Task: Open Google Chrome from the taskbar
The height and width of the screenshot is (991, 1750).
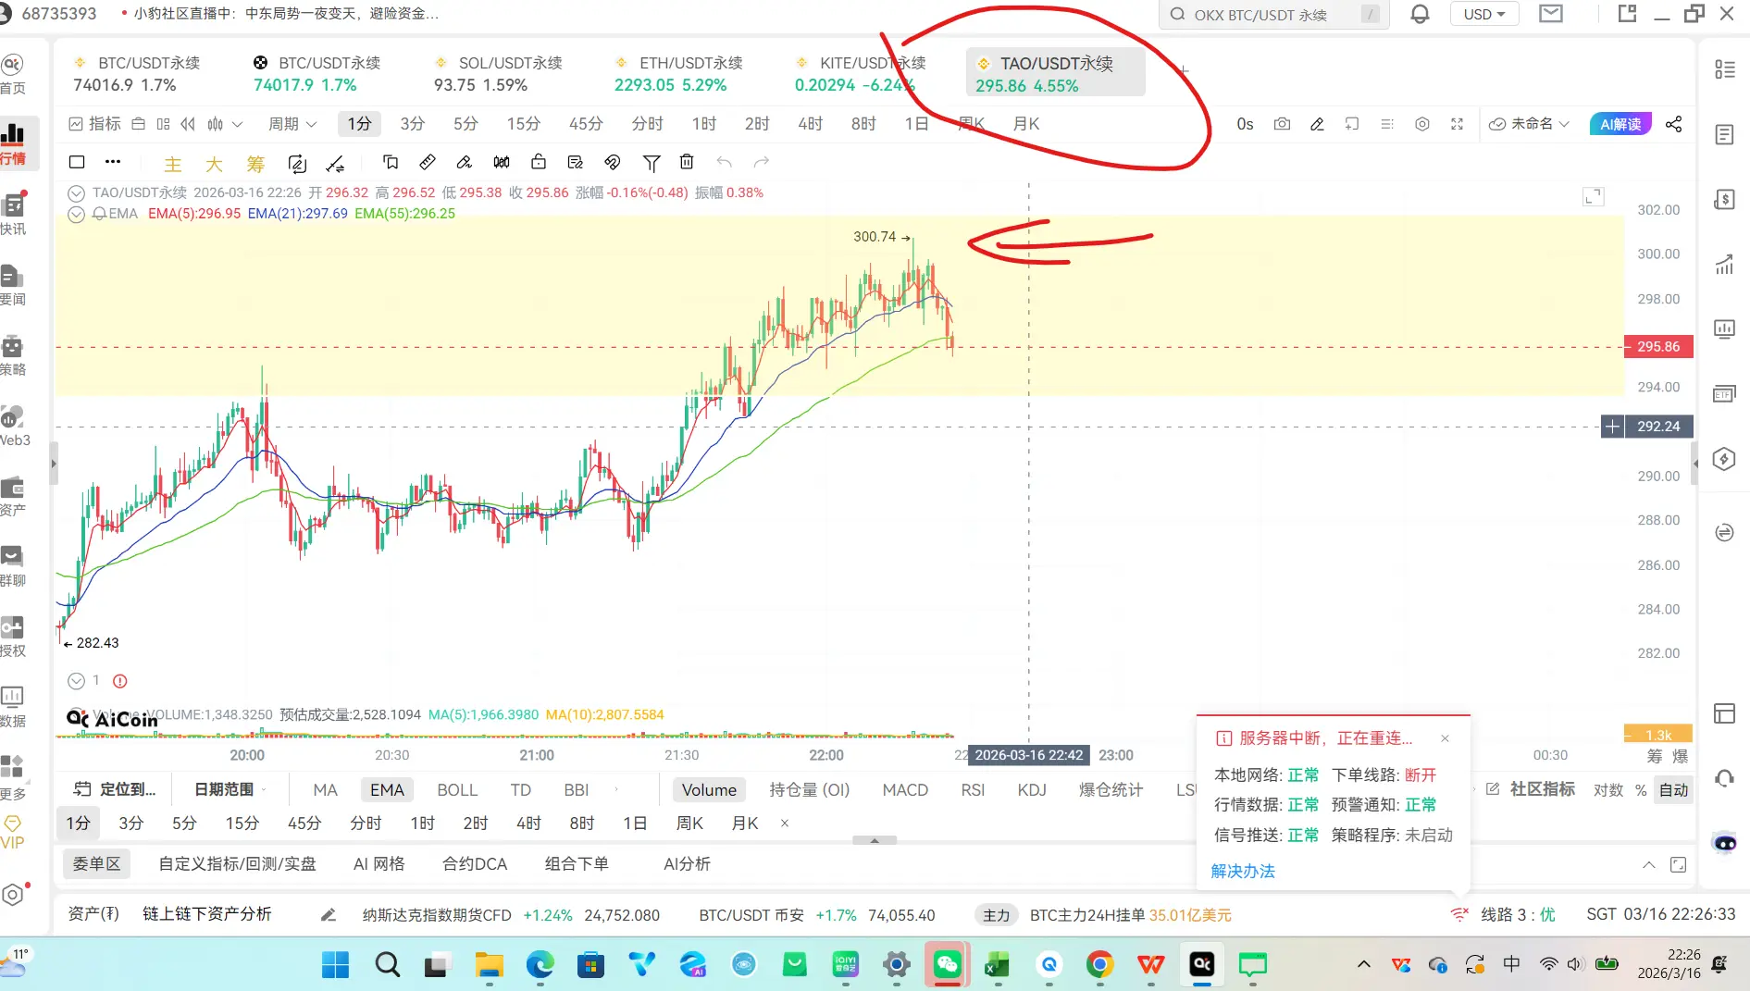Action: point(1099,965)
